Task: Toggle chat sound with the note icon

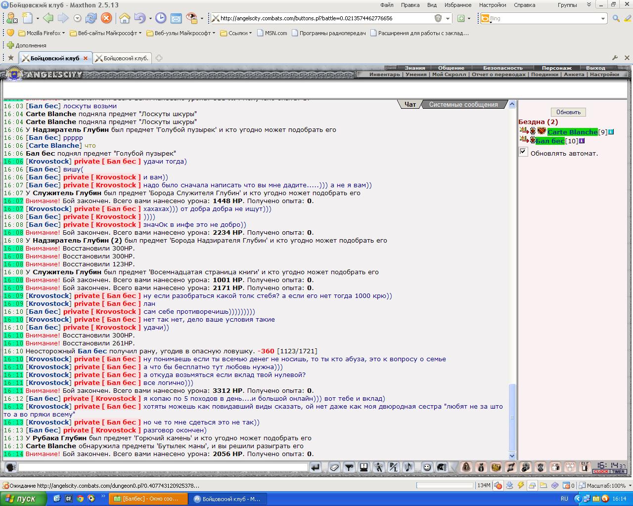Action: coord(408,467)
